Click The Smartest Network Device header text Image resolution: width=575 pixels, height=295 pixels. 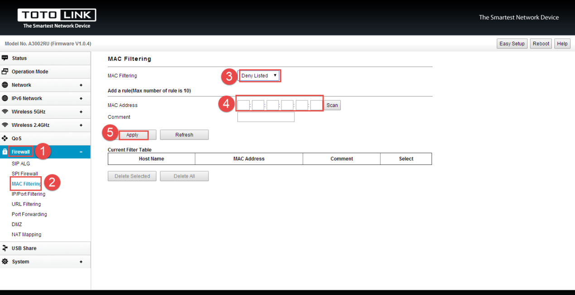click(519, 17)
